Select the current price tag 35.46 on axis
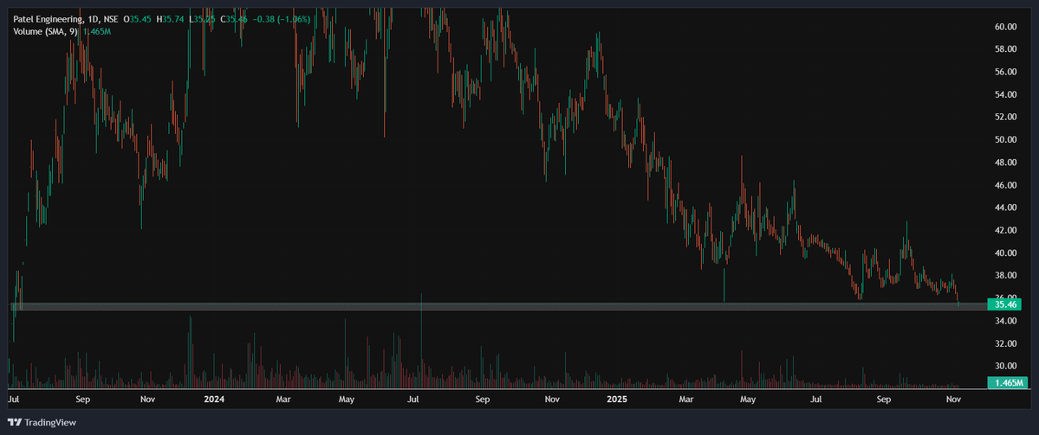Screen dimensions: 1039x435 (1004, 304)
